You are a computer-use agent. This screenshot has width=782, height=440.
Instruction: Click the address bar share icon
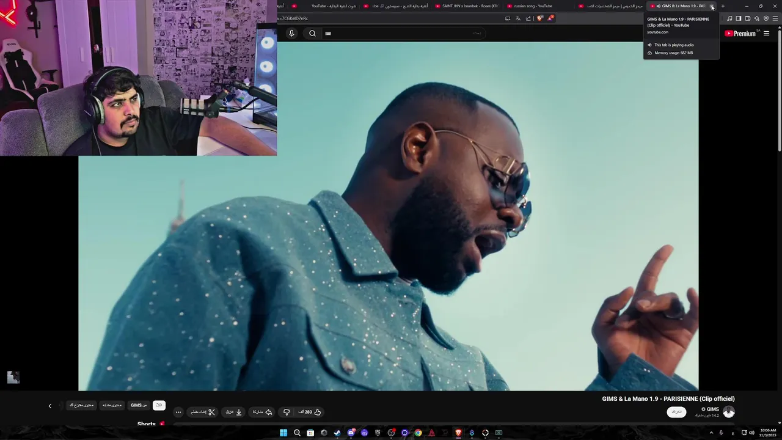click(x=528, y=18)
